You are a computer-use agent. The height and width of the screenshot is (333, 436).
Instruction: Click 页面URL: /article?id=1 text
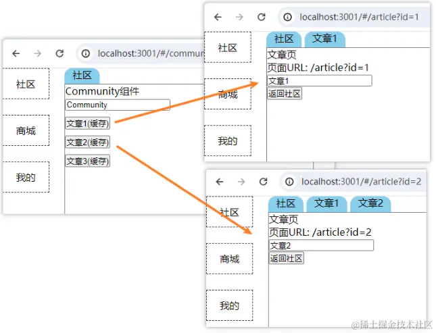(318, 68)
